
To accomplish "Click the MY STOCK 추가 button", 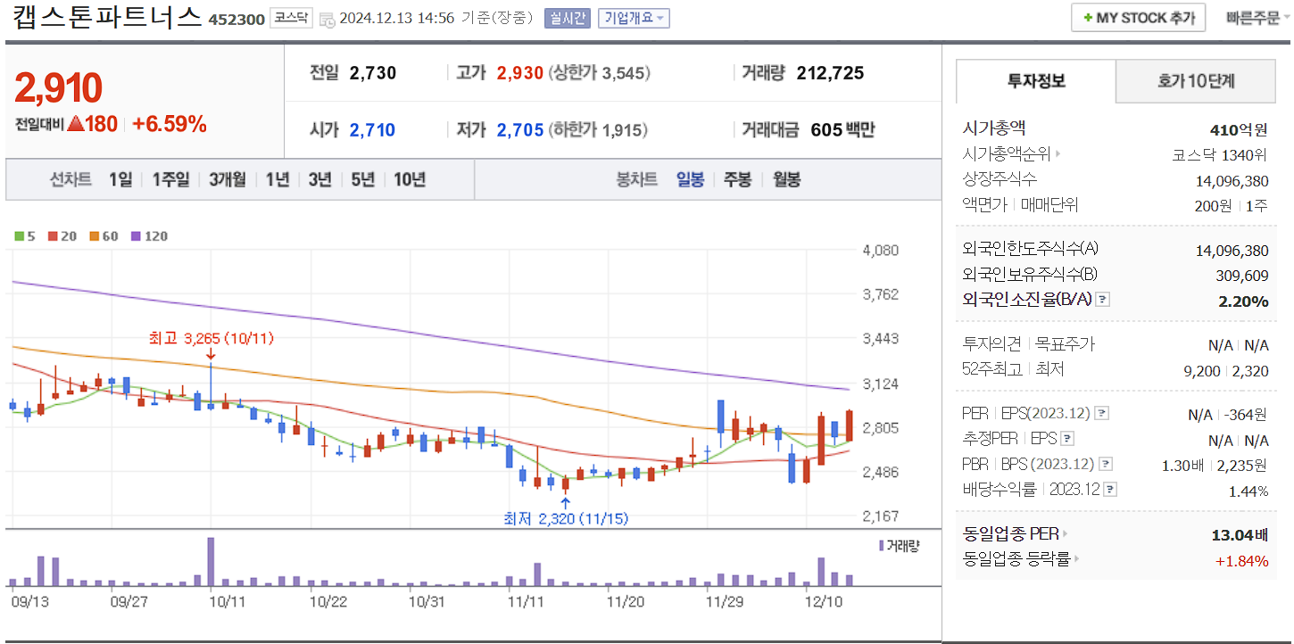I will (1138, 17).
